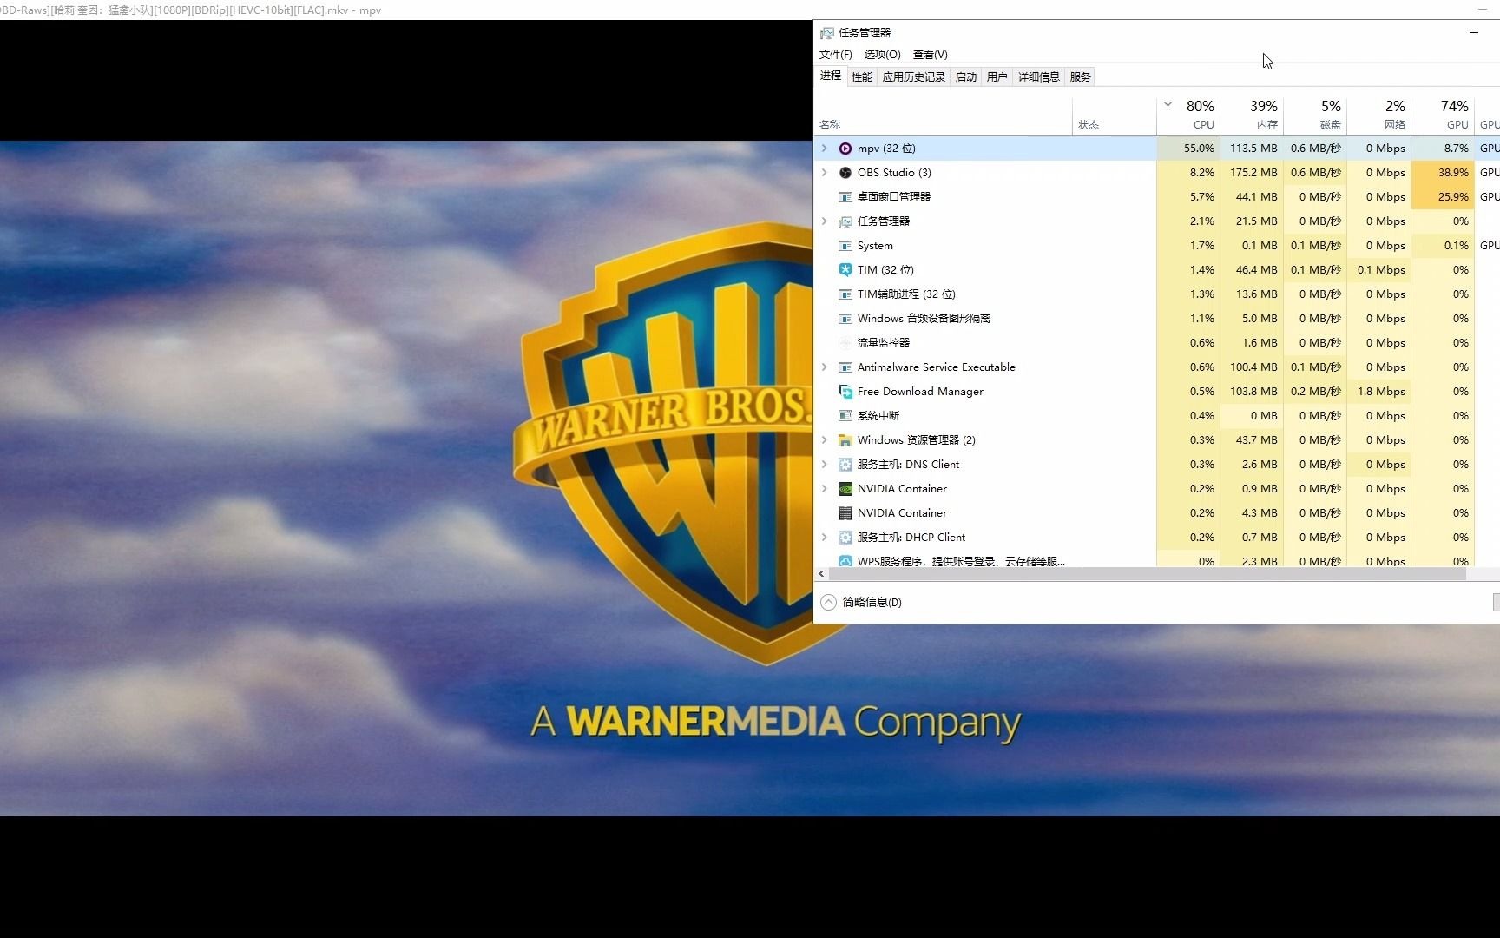Click OBS Studio memory value 175.2 MB
Viewport: 1500px width, 938px height.
click(1253, 173)
